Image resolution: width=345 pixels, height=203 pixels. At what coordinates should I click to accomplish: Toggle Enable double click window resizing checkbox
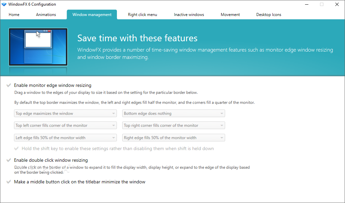(9, 160)
